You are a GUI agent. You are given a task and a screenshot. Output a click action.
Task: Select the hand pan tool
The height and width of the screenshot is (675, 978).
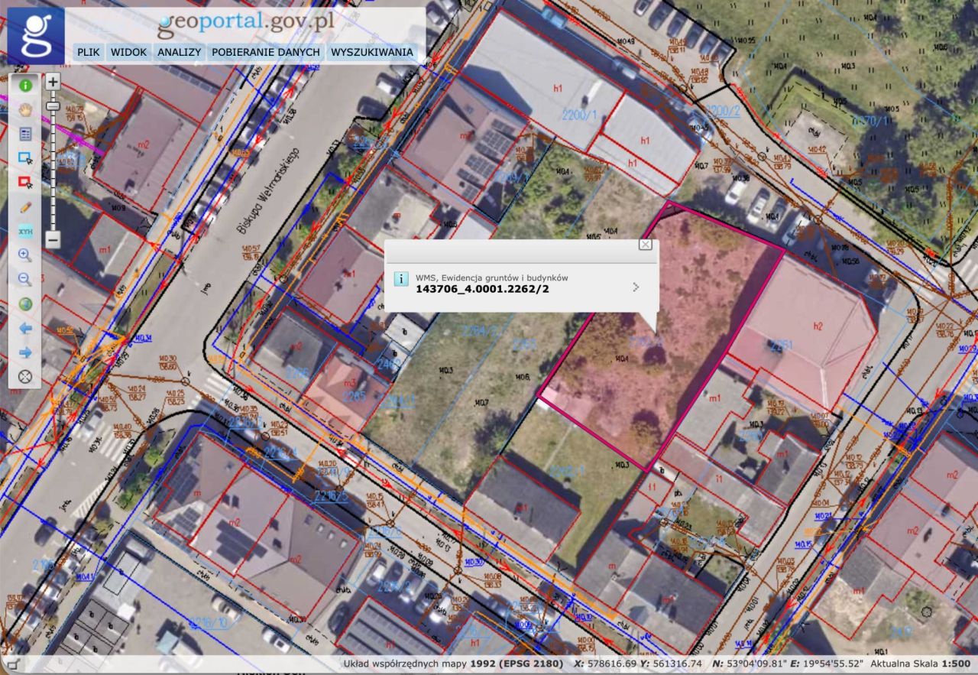click(25, 109)
